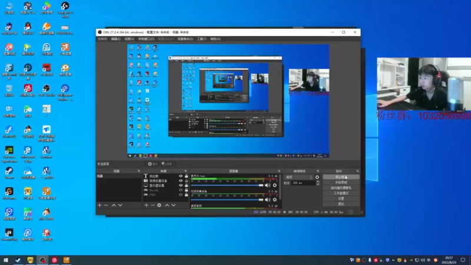471x265 pixels.
Task: Click the 滤镜 filters button above Sources
Action: pyautogui.click(x=167, y=164)
